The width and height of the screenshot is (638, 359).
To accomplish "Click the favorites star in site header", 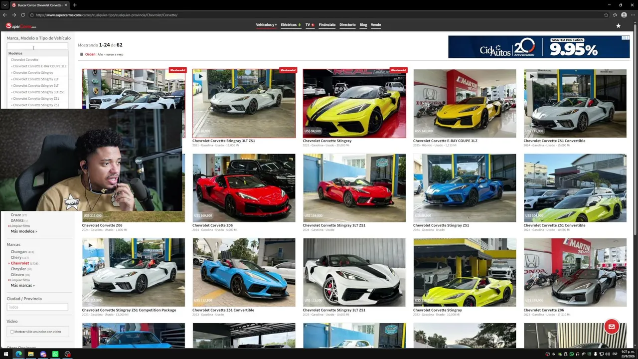I will [618, 25].
